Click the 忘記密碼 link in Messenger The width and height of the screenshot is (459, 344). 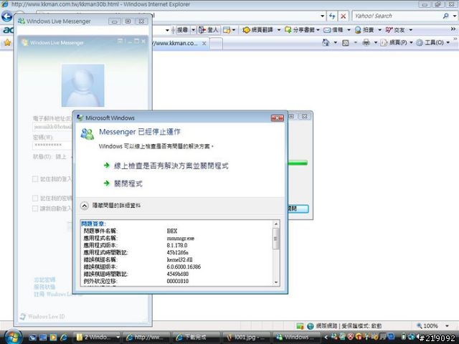point(44,279)
